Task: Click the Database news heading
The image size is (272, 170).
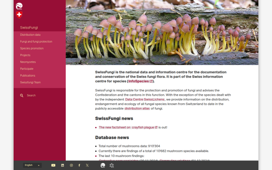Action: [112, 137]
